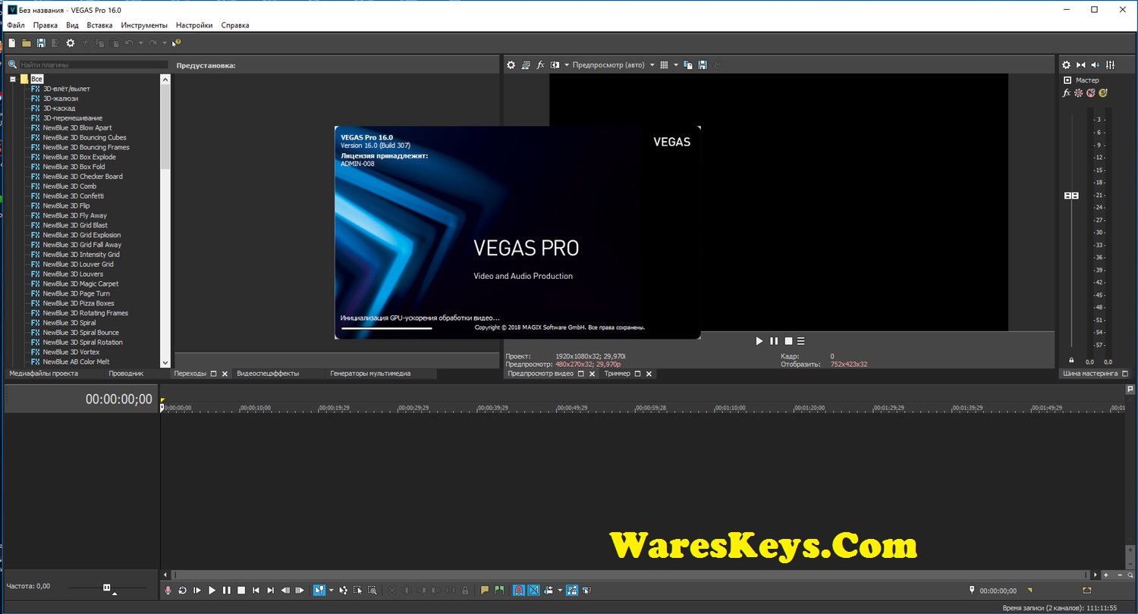The height and width of the screenshot is (614, 1138).
Task: Open Master bus audio properties gear
Action: (x=1066, y=65)
